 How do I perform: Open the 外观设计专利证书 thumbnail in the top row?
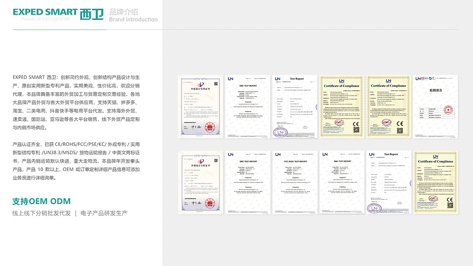pos(201,107)
